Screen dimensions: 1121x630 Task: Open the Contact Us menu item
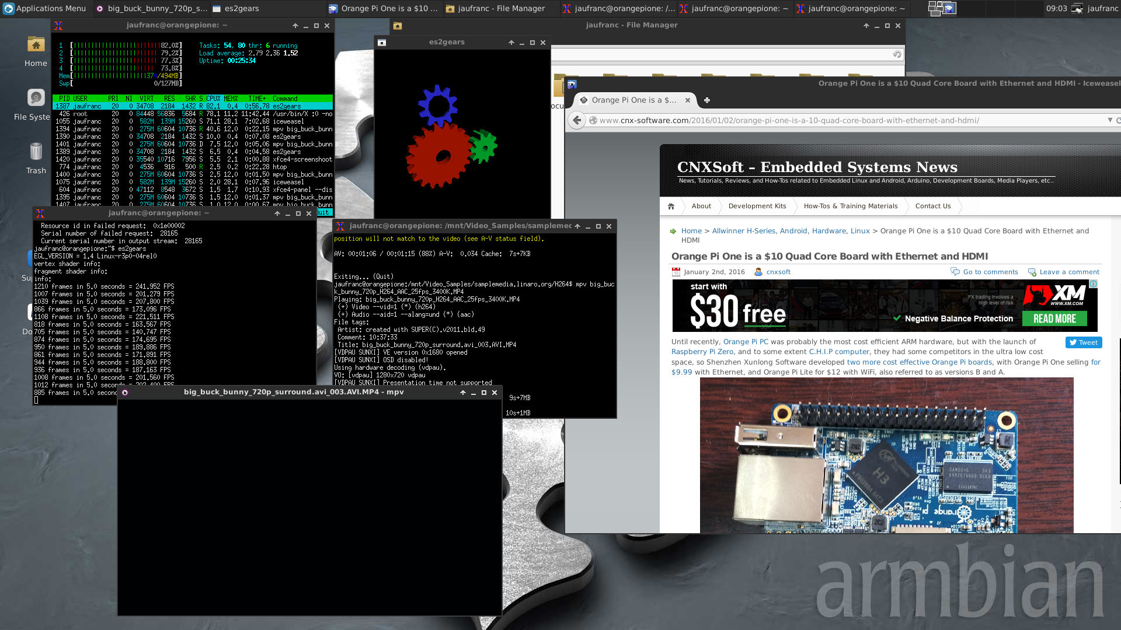(933, 206)
